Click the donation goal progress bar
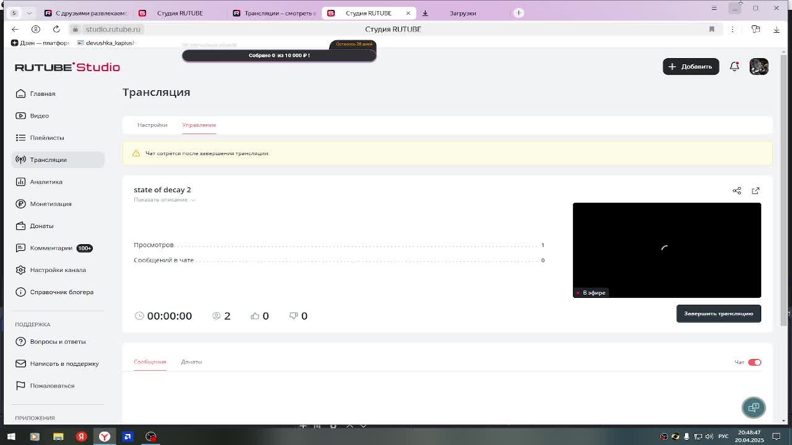792x445 pixels. (279, 56)
